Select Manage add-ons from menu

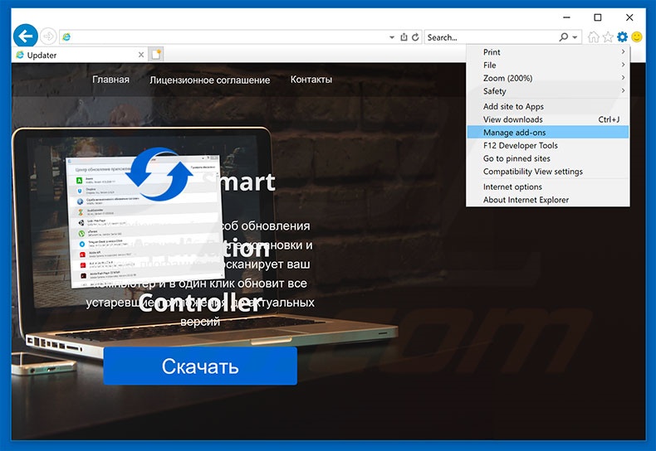click(x=514, y=133)
